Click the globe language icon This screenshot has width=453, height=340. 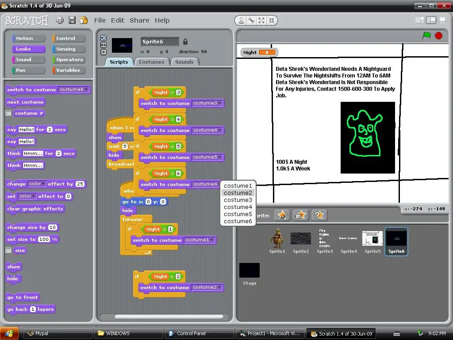click(60, 20)
